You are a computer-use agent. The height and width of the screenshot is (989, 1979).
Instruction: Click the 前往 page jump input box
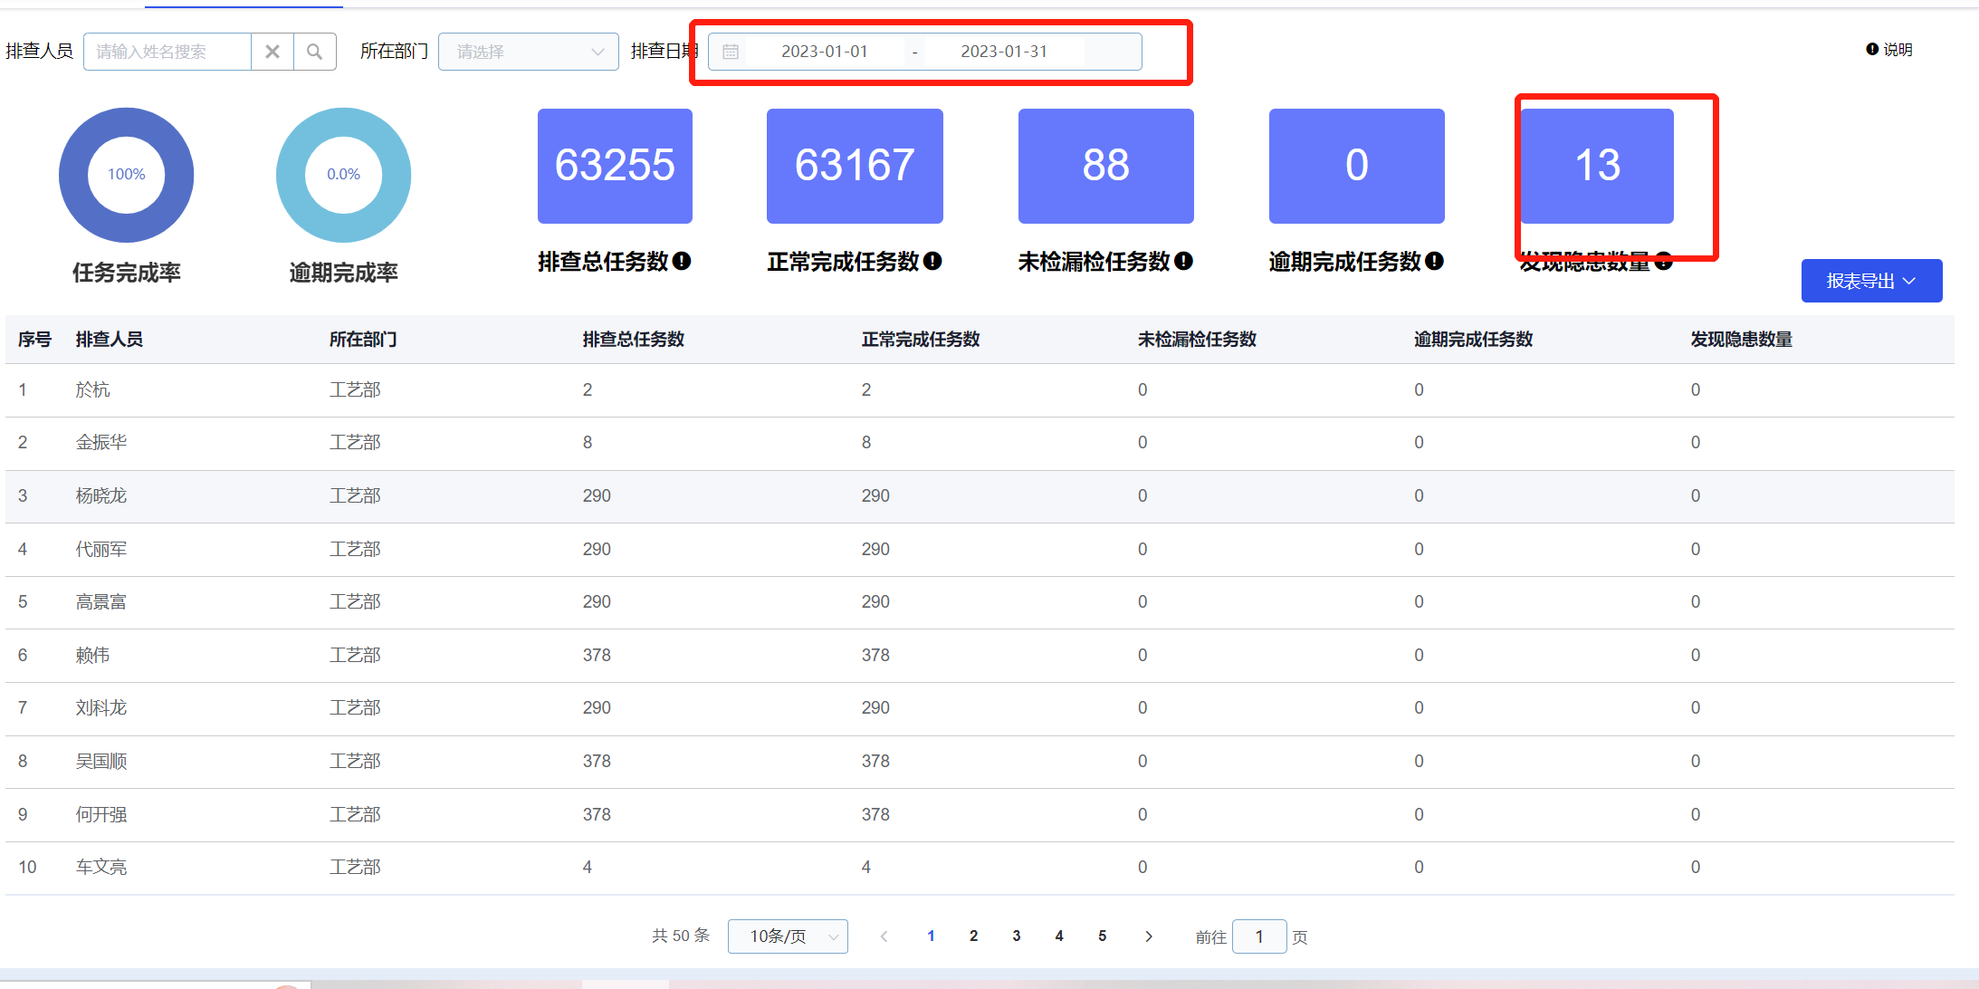tap(1259, 936)
